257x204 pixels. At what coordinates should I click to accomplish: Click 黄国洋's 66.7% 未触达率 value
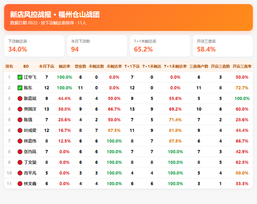(114, 109)
